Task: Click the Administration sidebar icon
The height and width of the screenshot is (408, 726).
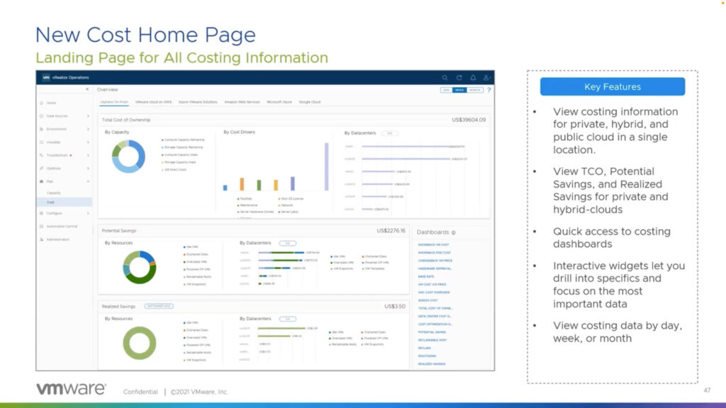Action: [x=42, y=239]
